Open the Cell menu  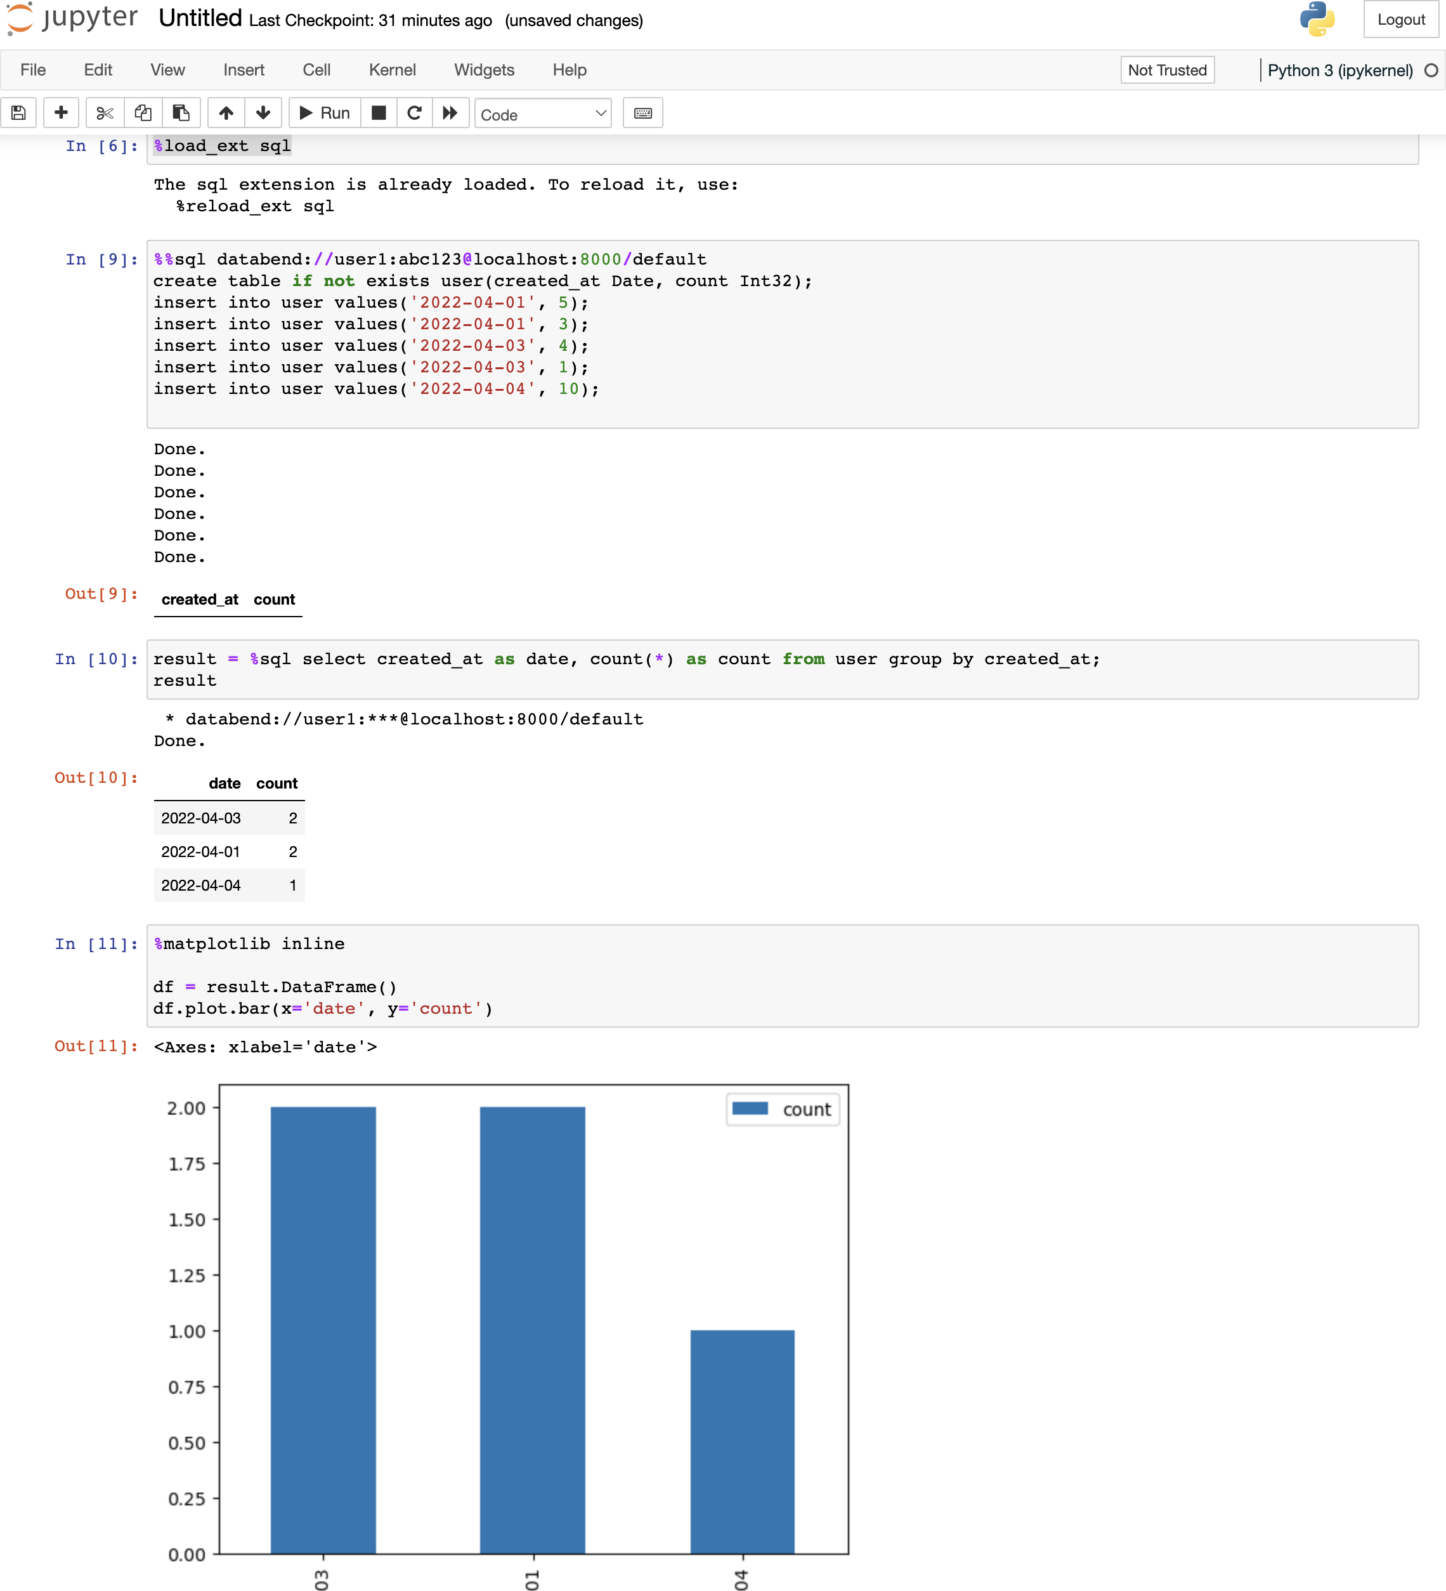(316, 70)
